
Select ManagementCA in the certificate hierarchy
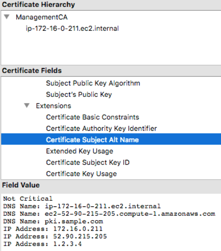tap(41, 17)
